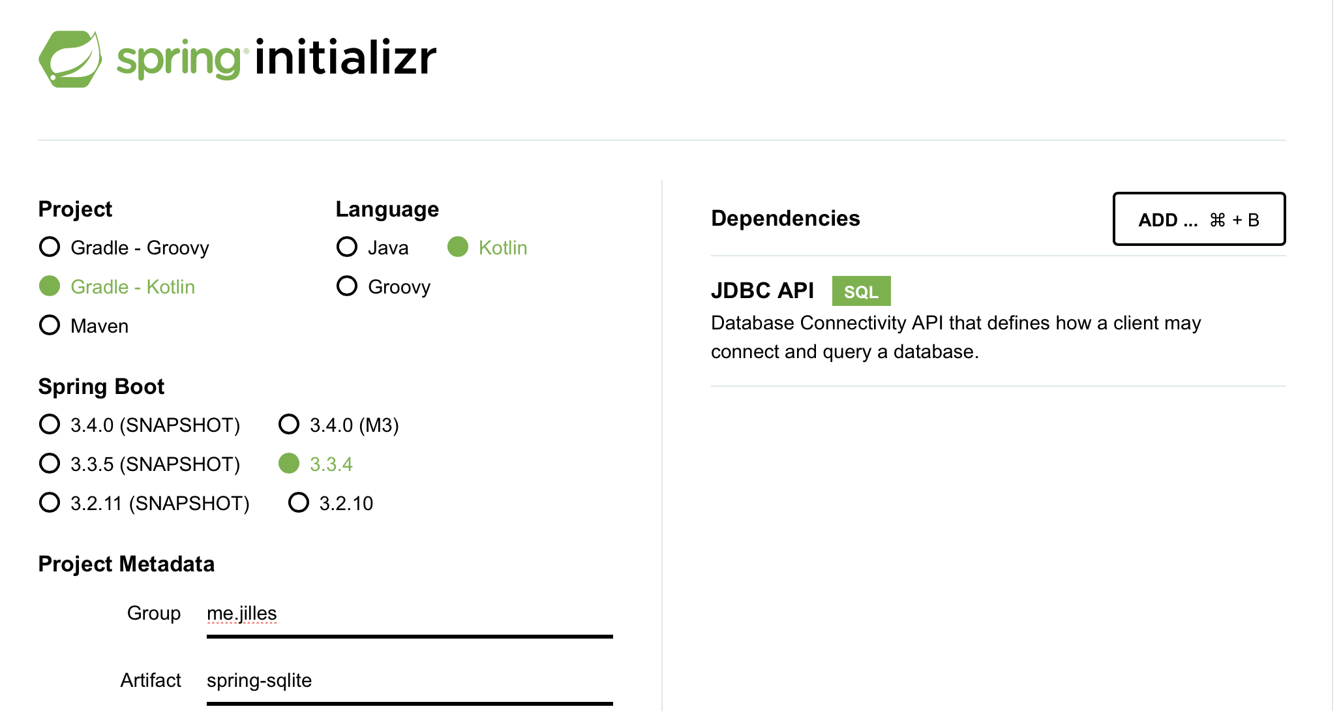The width and height of the screenshot is (1341, 711).
Task: Choose Spring Boot 3.3.5 (SNAPSHOT)
Action: point(49,464)
